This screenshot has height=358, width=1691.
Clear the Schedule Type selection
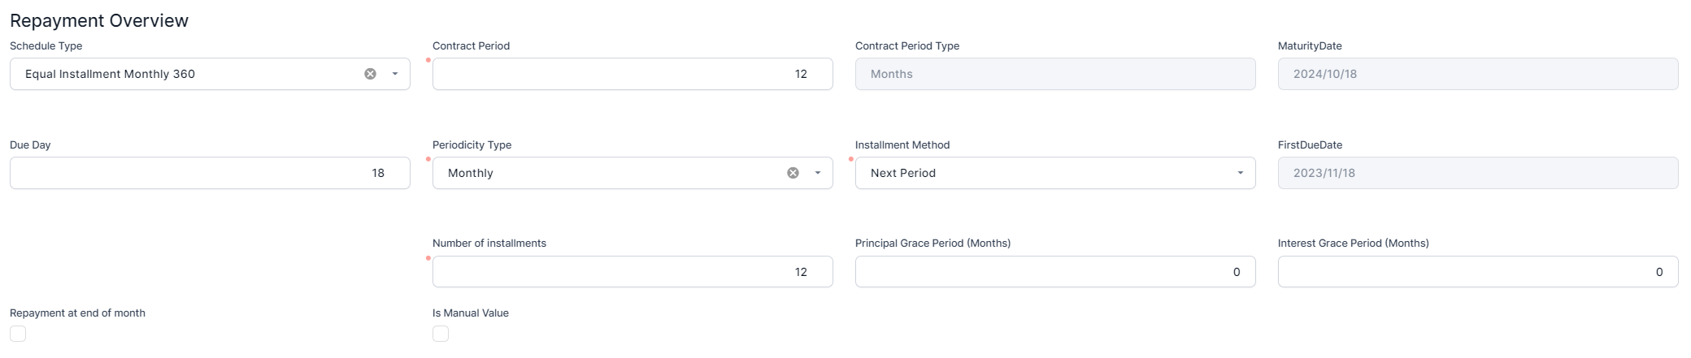[370, 74]
